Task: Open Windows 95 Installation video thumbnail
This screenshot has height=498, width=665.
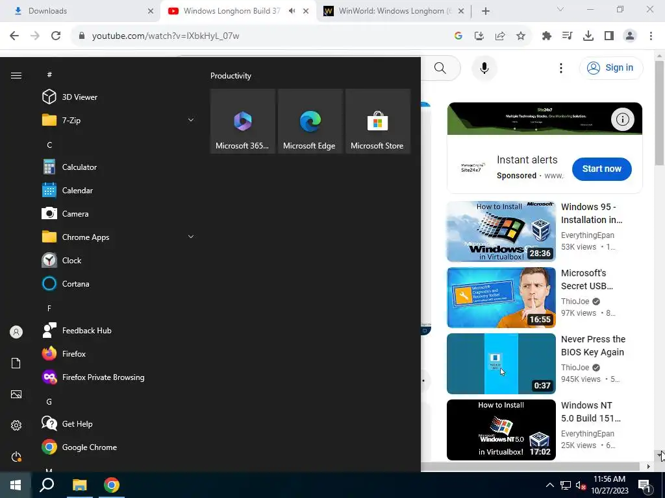Action: pyautogui.click(x=501, y=231)
